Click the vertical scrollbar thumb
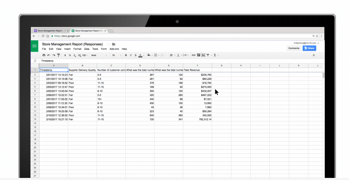 324,75
